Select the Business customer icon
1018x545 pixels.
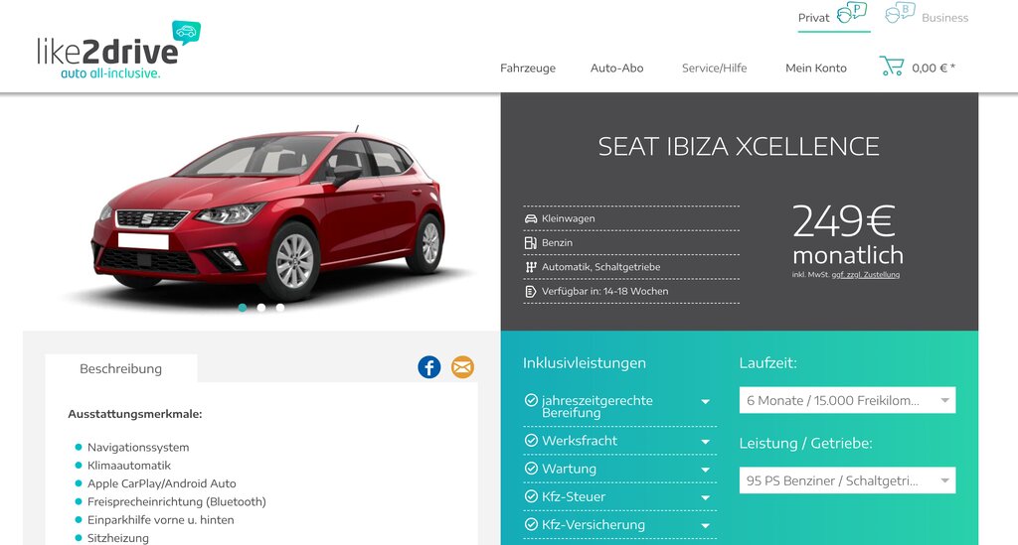point(901,12)
